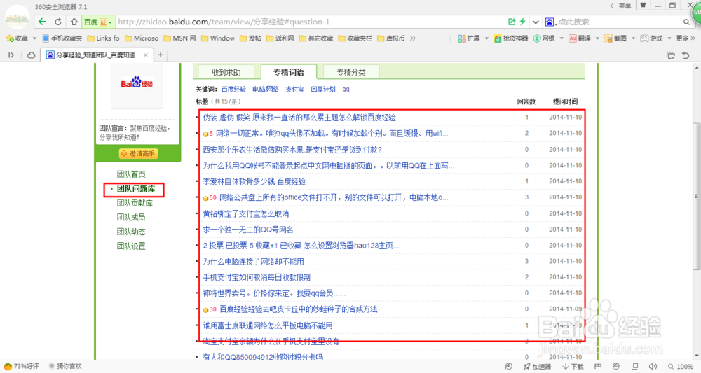701x373 pixels.
Task: Go back with the green back arrow
Action: coord(42,22)
